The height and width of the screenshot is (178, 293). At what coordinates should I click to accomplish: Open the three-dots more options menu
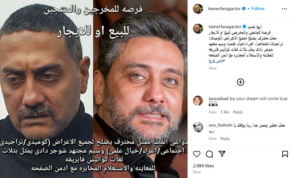284,9
